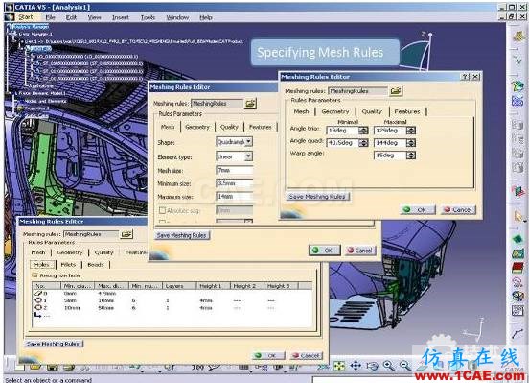Click the green mesh part icon below Select arrow
The image size is (529, 383).
pos(517,239)
